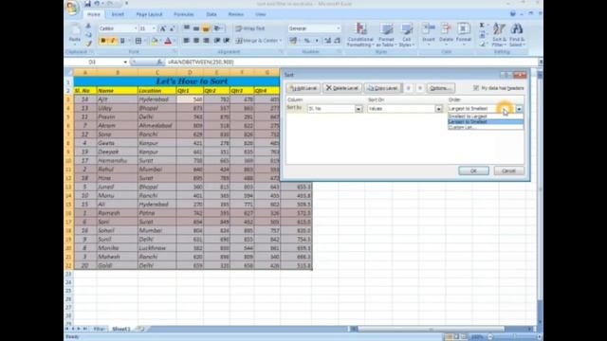Click the Format Painter brush icon
Viewport: 607px width, 341px height.
point(88,44)
